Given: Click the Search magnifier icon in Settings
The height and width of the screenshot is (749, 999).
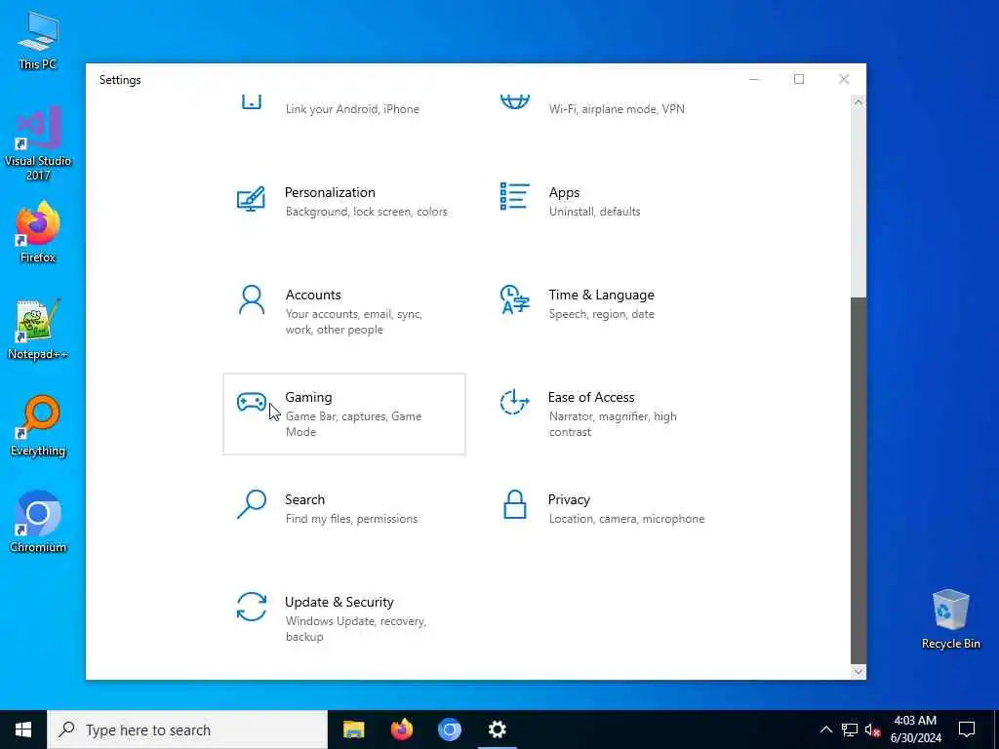Looking at the screenshot, I should click(x=251, y=504).
